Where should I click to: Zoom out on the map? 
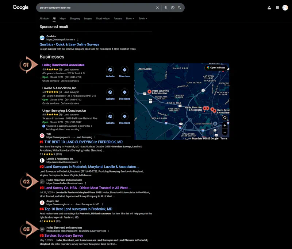tap(224, 132)
